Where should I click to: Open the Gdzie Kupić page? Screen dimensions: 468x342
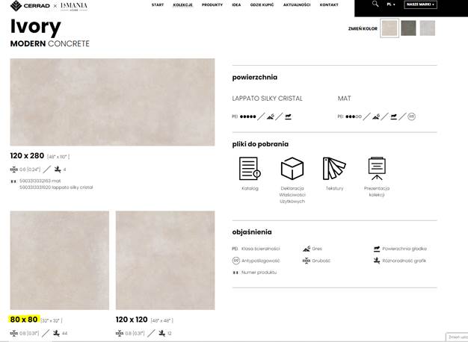click(x=262, y=5)
